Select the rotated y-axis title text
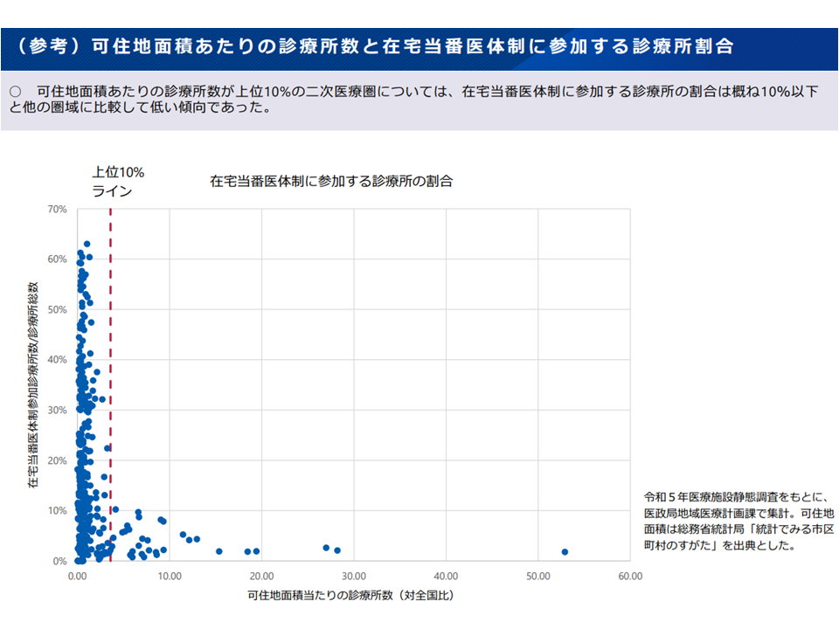 point(33,384)
